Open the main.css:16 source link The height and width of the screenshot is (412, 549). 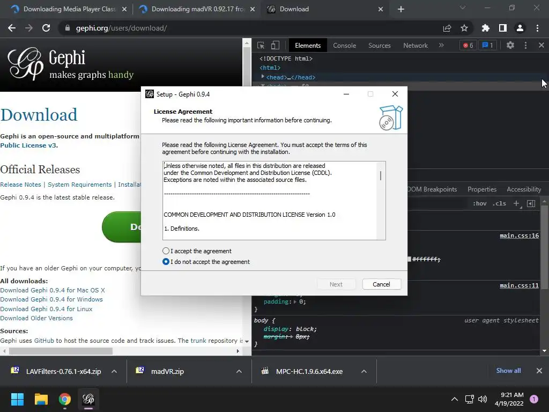pos(519,236)
